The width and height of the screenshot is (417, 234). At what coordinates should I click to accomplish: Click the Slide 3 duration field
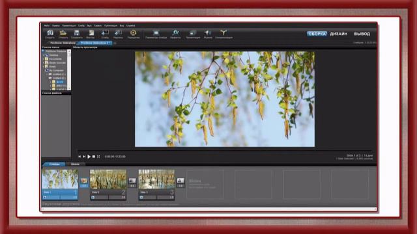pos(165,198)
